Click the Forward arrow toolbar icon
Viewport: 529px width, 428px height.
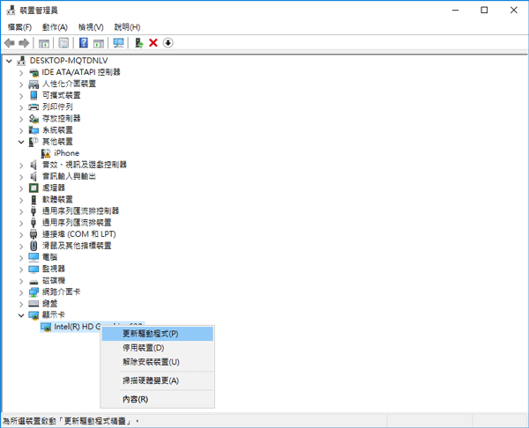click(x=24, y=43)
